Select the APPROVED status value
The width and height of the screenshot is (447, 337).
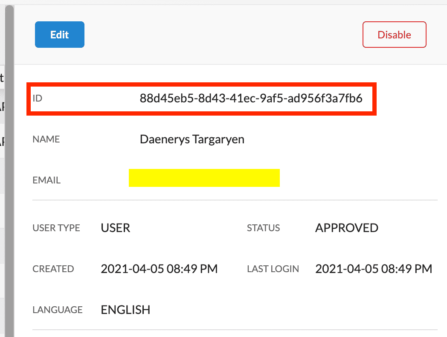pos(346,228)
